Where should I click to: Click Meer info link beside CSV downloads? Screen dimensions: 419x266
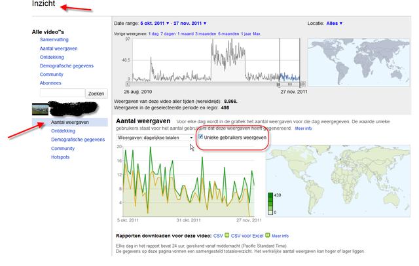point(280,236)
